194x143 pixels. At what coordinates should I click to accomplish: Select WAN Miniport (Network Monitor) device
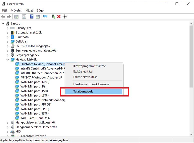pyautogui.click(x=43, y=100)
